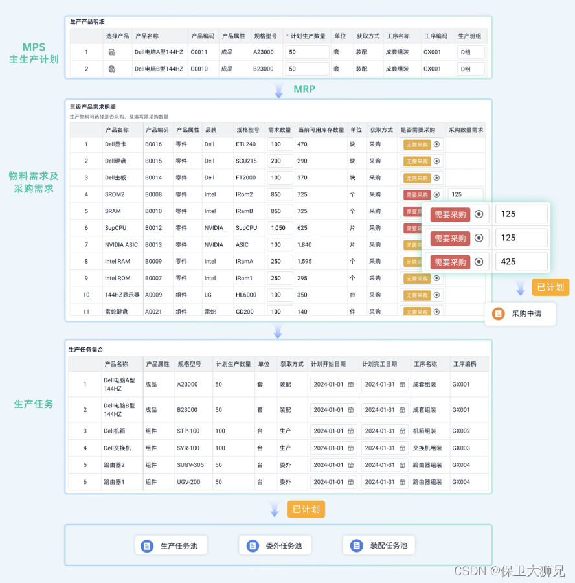Open the start date calendar for Dell交换机 task
The width and height of the screenshot is (575, 583).
[350, 448]
